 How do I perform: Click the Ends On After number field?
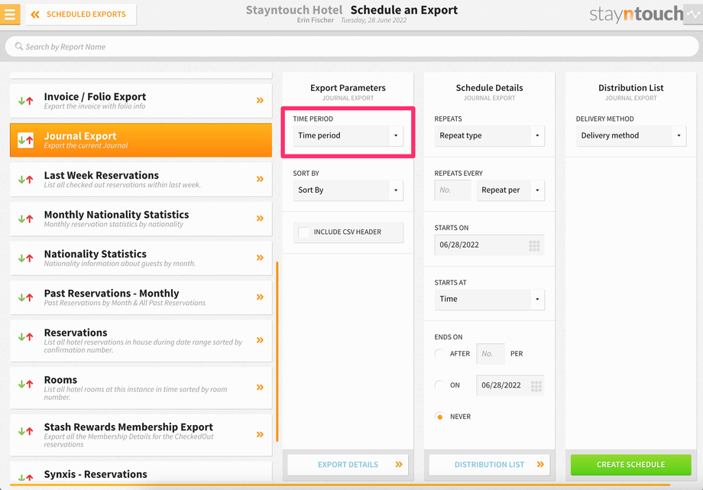(491, 354)
